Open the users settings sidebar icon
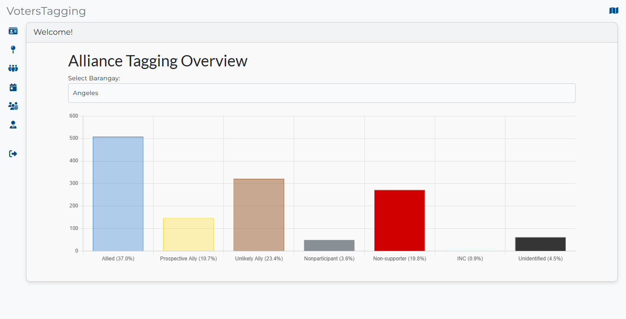The height and width of the screenshot is (319, 626). (13, 106)
